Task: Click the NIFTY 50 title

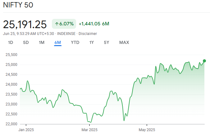Action: [18, 5]
